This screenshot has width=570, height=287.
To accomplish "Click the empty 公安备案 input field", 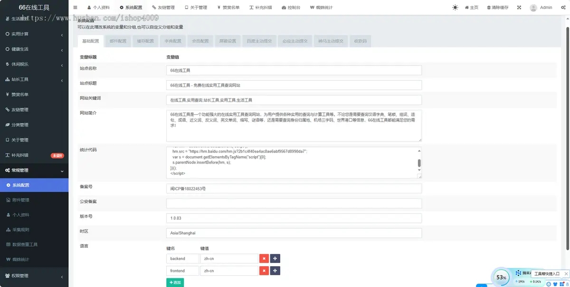I will 294,203.
